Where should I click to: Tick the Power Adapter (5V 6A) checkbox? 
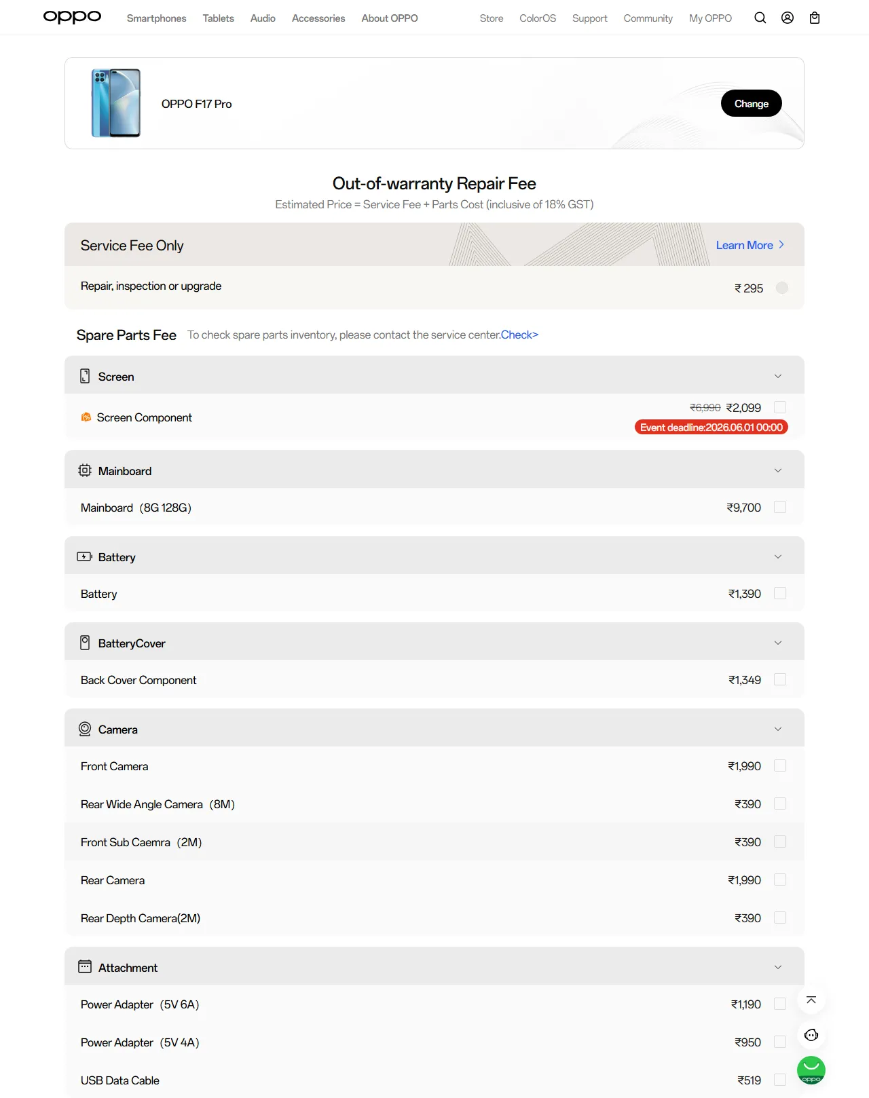coord(780,1004)
